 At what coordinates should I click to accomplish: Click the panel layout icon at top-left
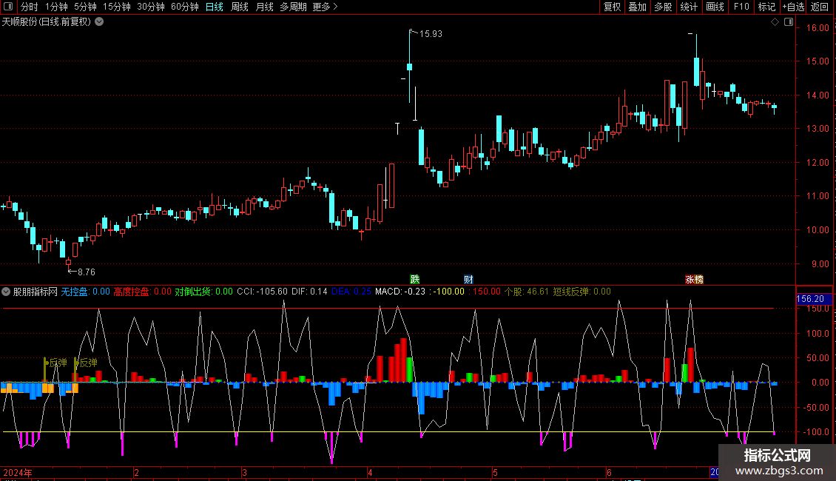point(9,7)
